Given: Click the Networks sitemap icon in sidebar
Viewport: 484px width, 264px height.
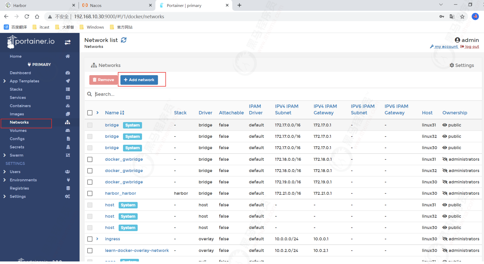Looking at the screenshot, I should click(x=67, y=122).
